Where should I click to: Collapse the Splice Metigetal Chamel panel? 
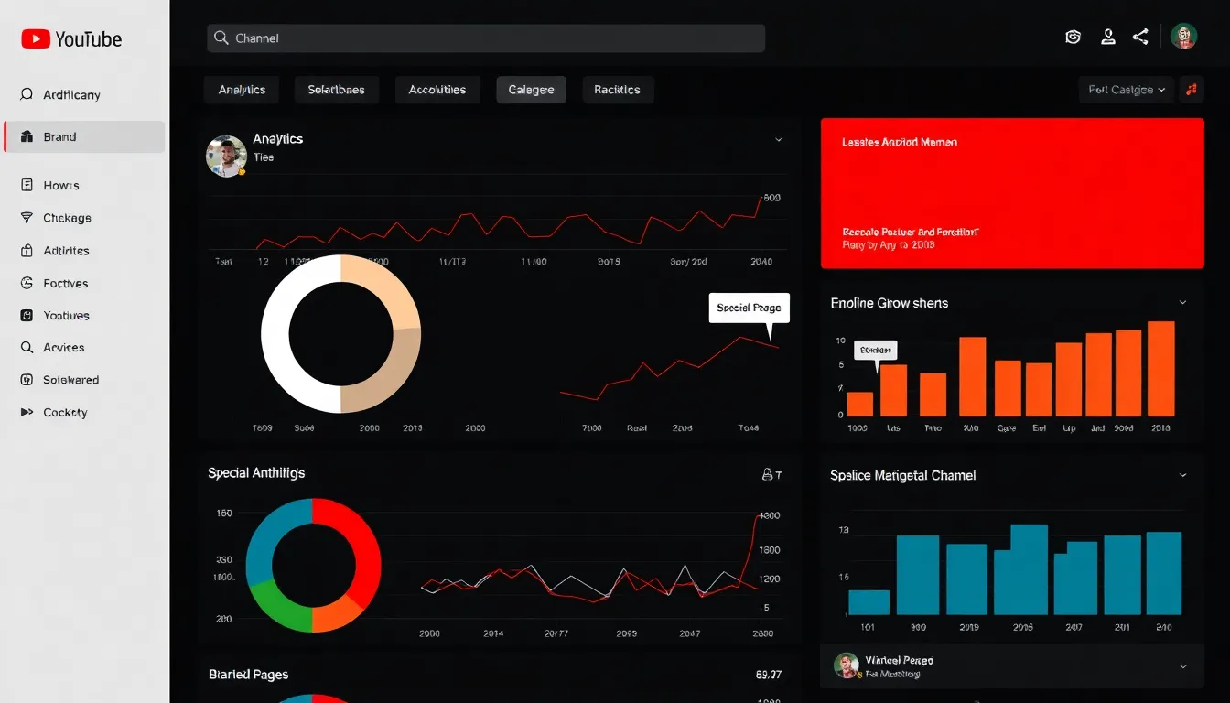pyautogui.click(x=1182, y=476)
